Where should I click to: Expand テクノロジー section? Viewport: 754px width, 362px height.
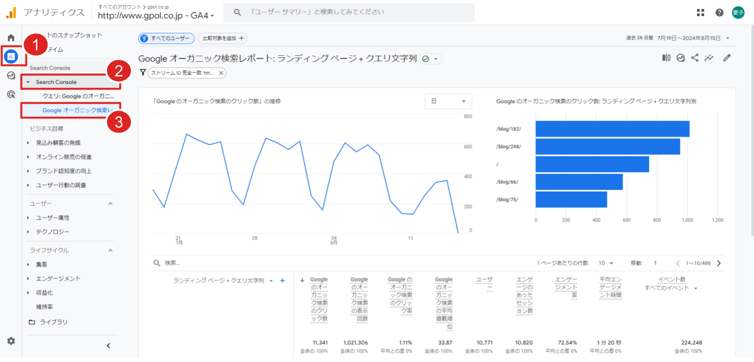[x=28, y=232]
